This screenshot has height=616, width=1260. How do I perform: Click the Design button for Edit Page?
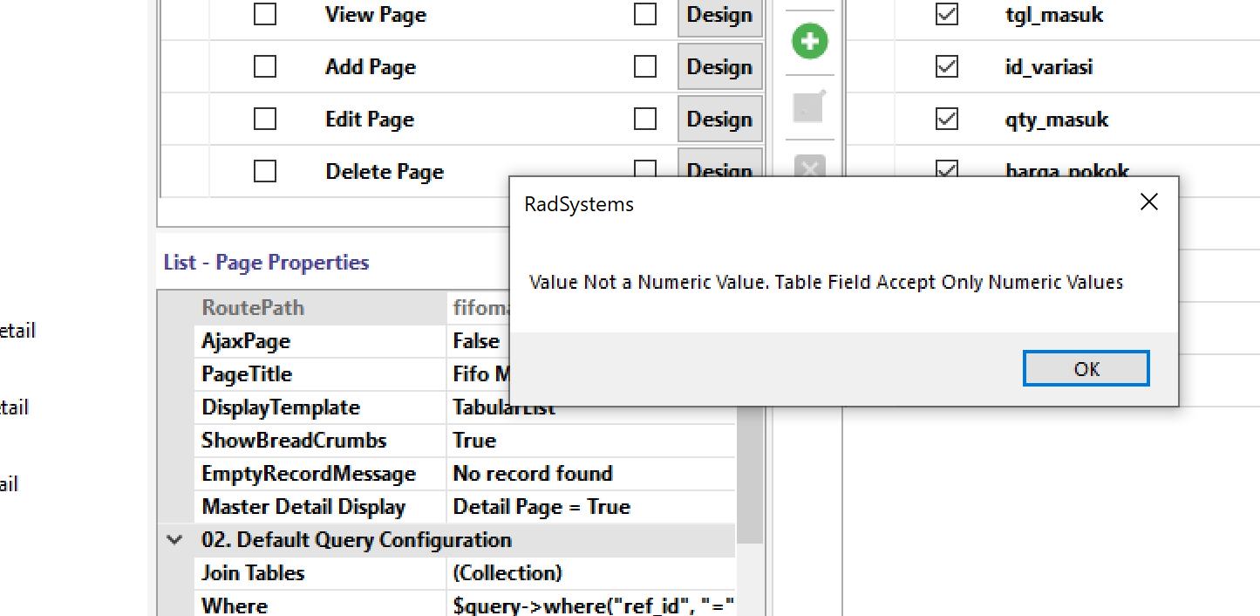(719, 120)
